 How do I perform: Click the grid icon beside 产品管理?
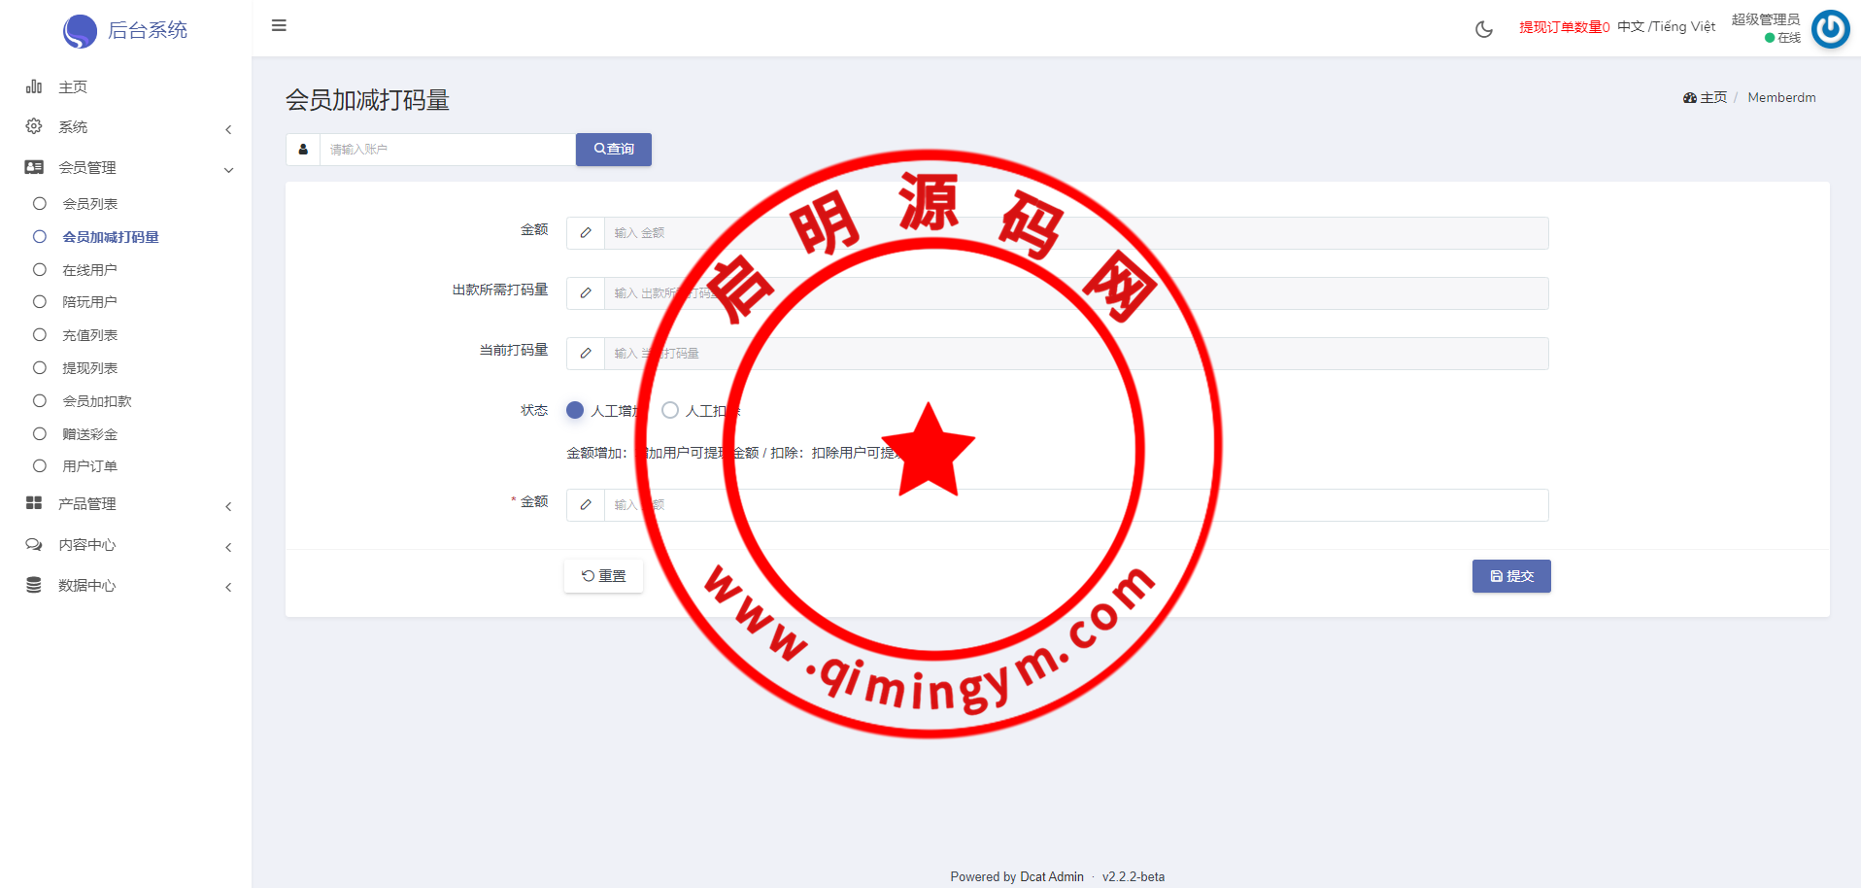[x=34, y=503]
